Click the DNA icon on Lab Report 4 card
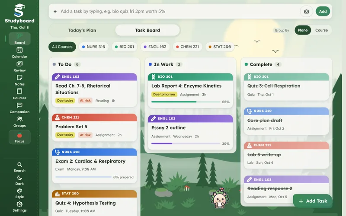Screen dimensions: 346x216 click(153, 77)
